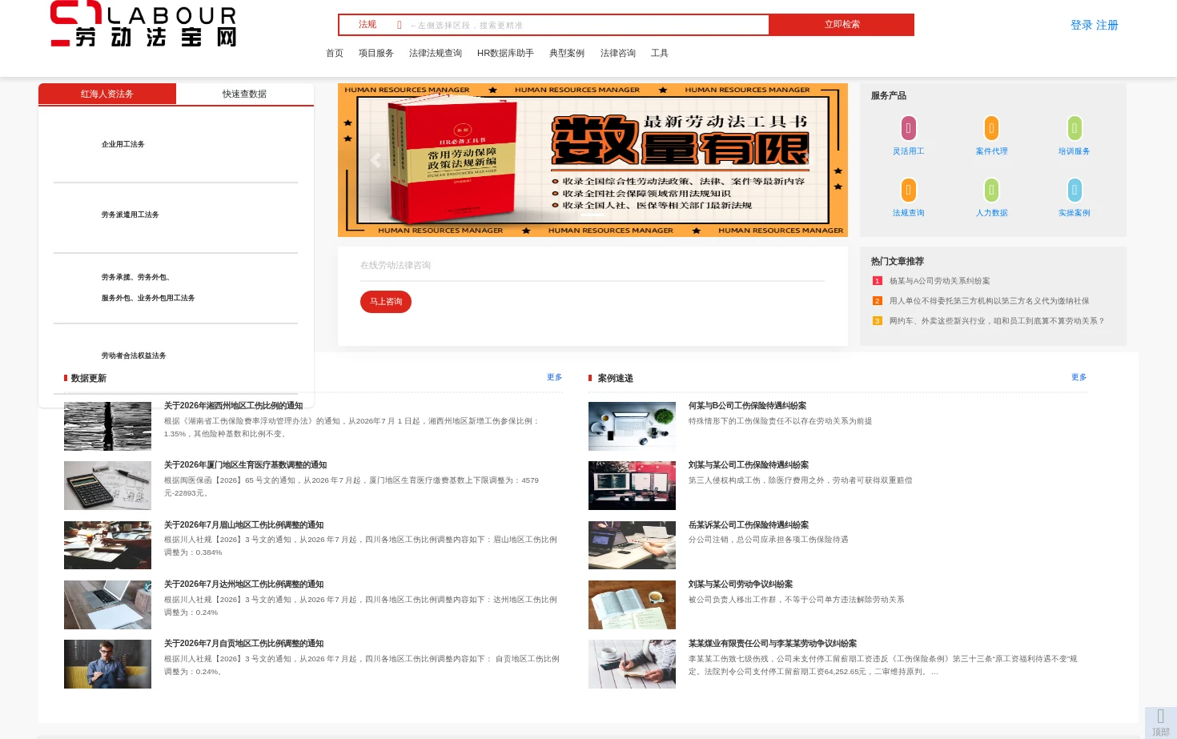Focus the 在线劳动法律咨询 input field

click(593, 265)
